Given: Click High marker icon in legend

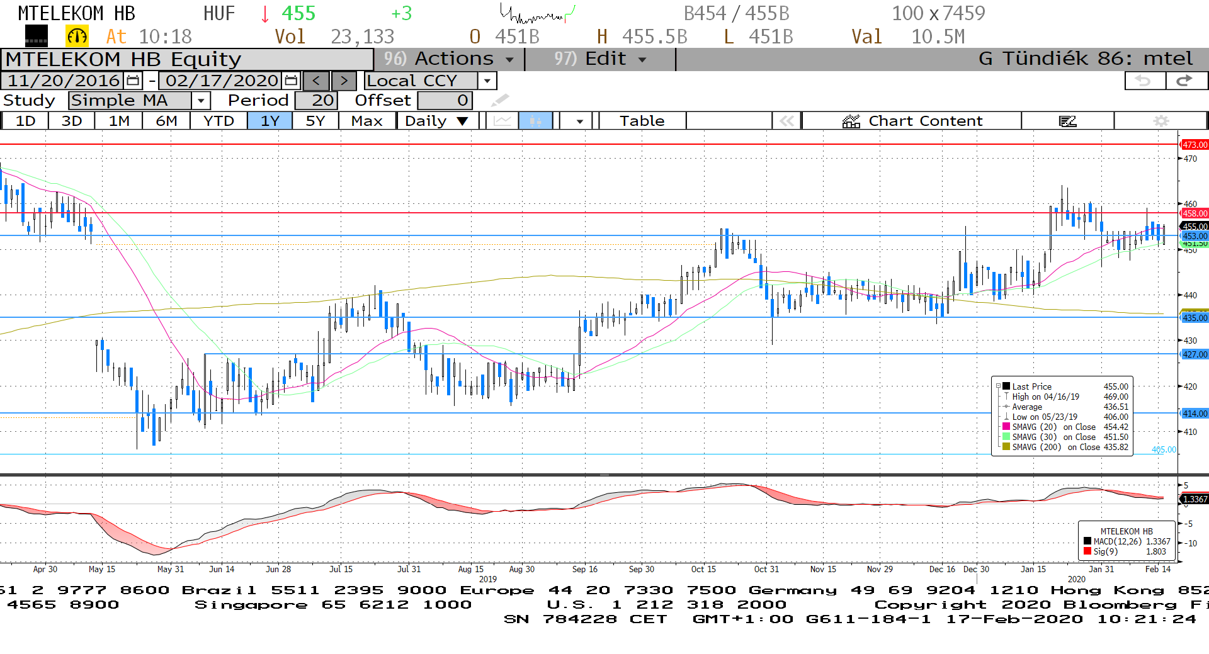Looking at the screenshot, I should point(1006,397).
